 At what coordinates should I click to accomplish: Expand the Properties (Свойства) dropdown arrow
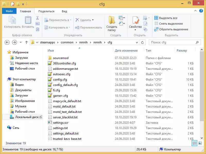coord(135,30)
